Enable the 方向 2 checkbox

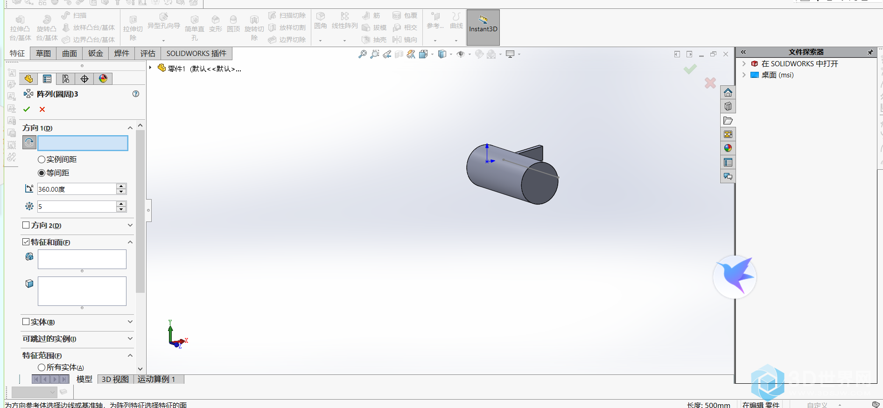click(26, 225)
